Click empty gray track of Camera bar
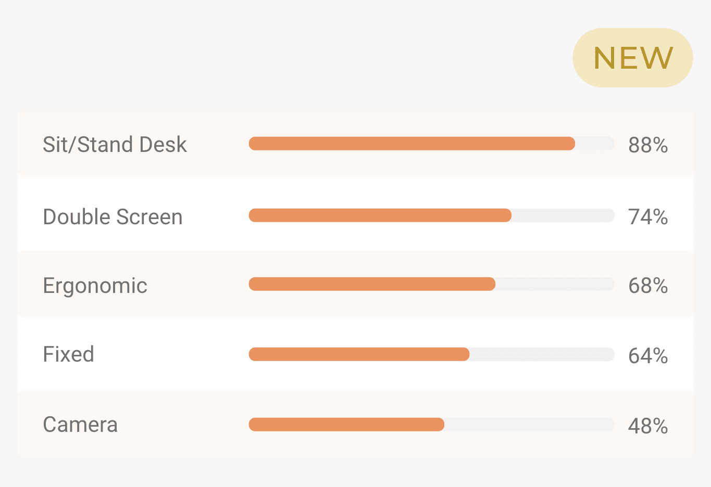The width and height of the screenshot is (711, 487). (529, 425)
